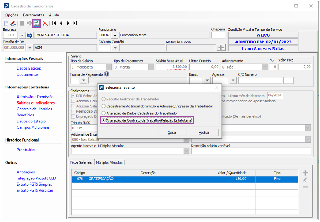The image size is (320, 222).
Task: Go to the last record arrow
Action: pos(75,23)
